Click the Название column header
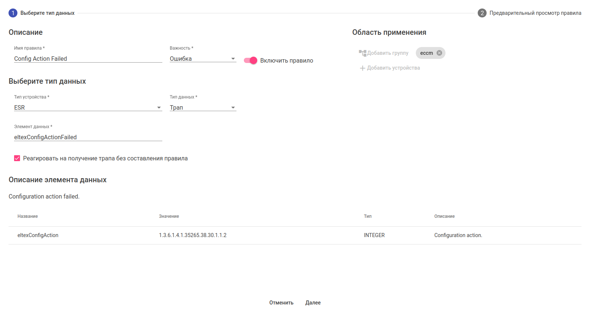 tap(28, 216)
